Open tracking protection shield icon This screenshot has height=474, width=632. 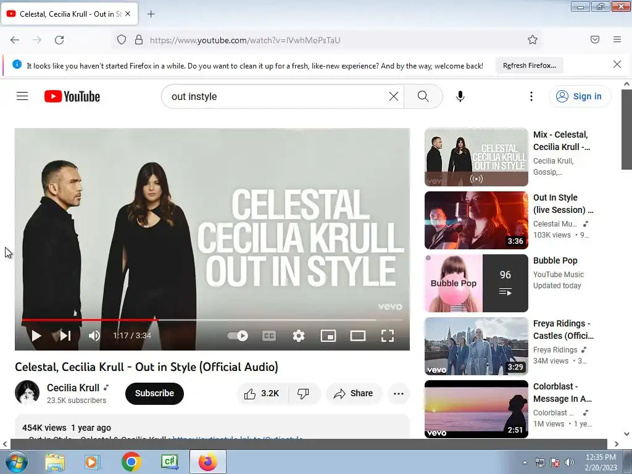tap(122, 40)
